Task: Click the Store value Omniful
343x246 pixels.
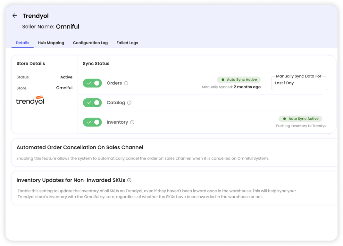Action: [x=64, y=88]
